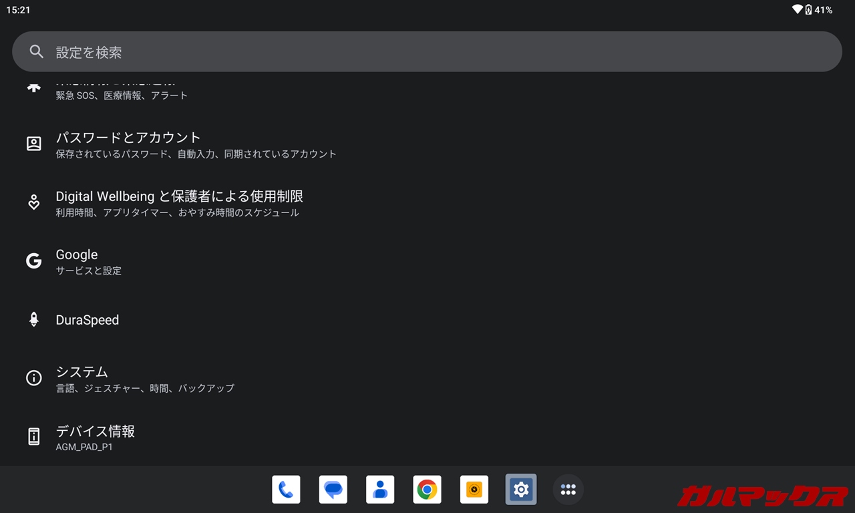Image resolution: width=855 pixels, height=513 pixels.
Task: Tap the settings search field
Action: [427, 52]
